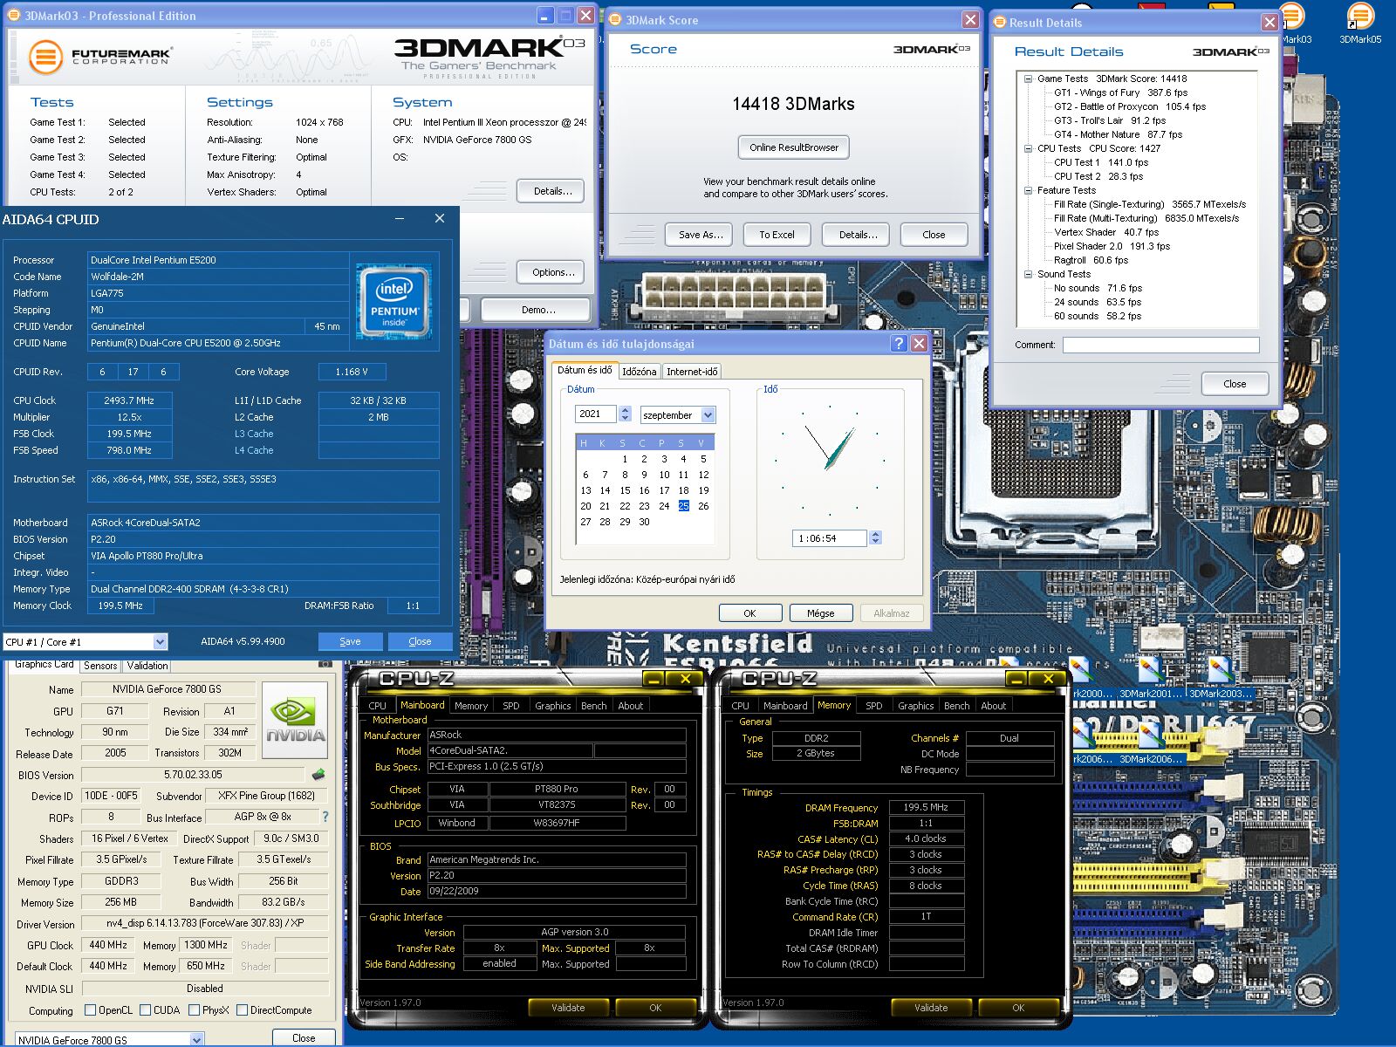This screenshot has height=1047, width=1396.
Task: Click Mégse in the date and time dialog
Action: [x=820, y=613]
